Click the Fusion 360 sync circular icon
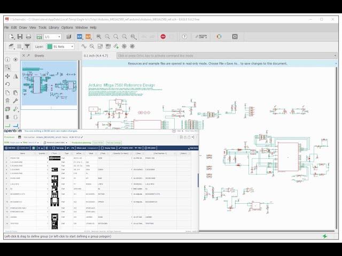The width and height of the screenshot is (342, 256). pyautogui.click(x=219, y=37)
